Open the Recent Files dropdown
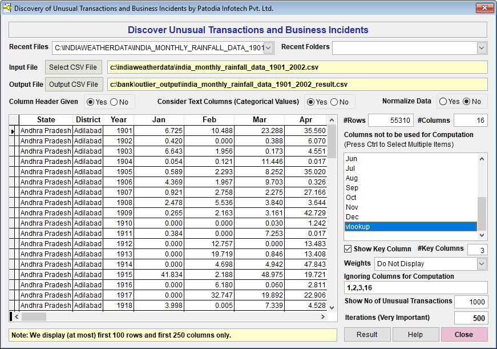 tap(269, 48)
